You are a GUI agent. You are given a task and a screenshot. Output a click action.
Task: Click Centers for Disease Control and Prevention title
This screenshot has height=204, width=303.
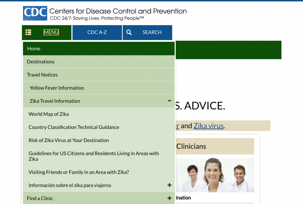[118, 11]
